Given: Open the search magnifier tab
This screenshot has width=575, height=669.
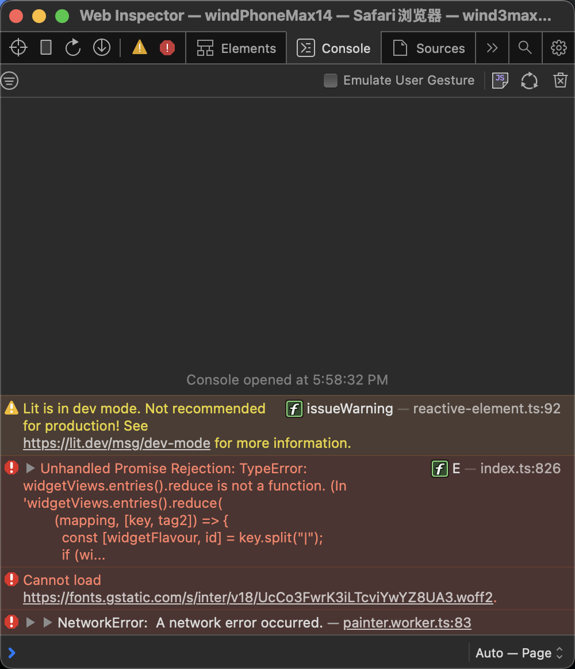Looking at the screenshot, I should coord(524,48).
